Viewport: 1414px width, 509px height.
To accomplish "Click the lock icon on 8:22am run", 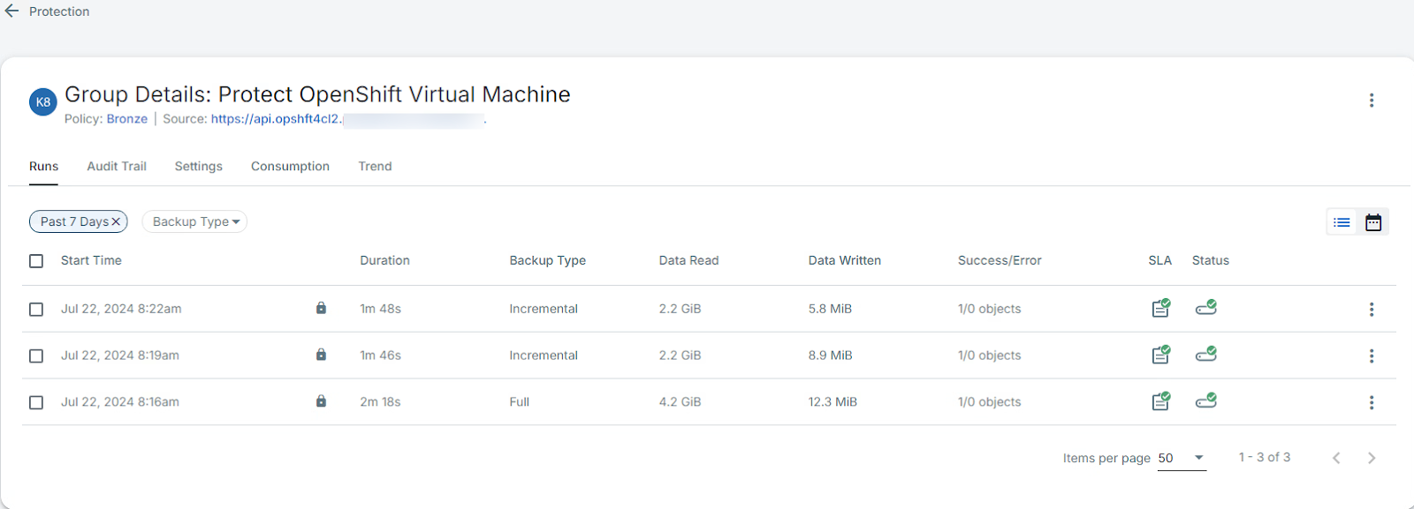I will (x=321, y=308).
